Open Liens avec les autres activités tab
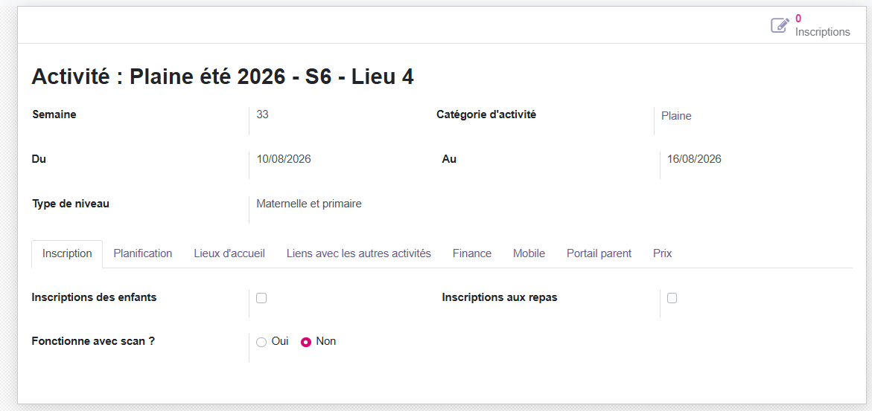 click(359, 254)
